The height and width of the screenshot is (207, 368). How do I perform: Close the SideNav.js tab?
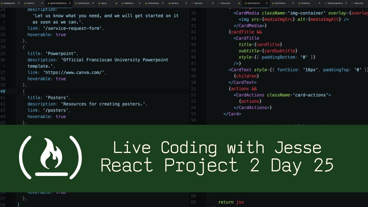(x=139, y=3)
